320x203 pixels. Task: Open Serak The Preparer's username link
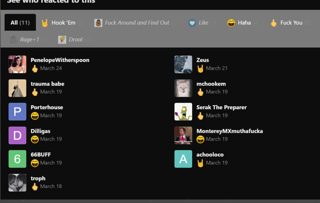click(221, 108)
